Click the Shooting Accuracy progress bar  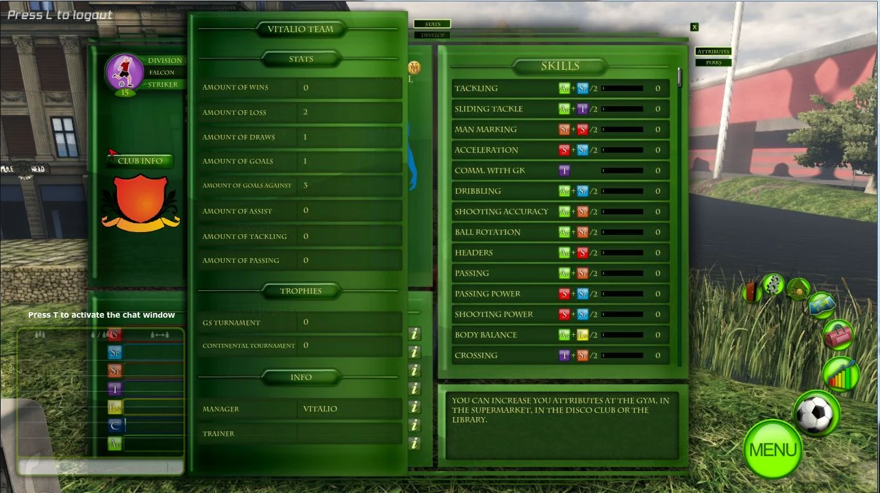tap(622, 212)
